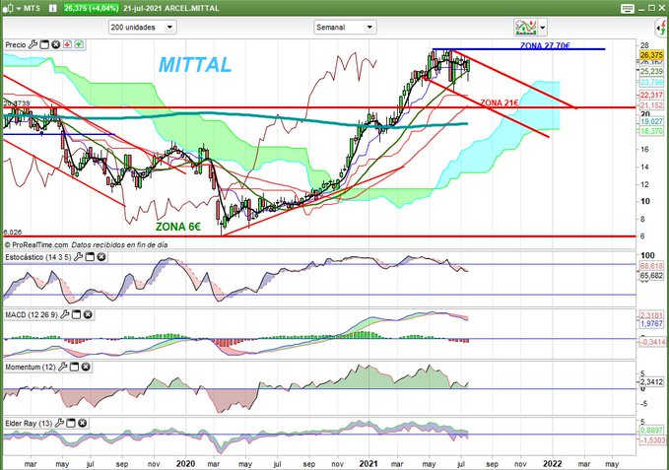Click the info icon next to MTS
Screen dimensions: 669x470
point(53,8)
